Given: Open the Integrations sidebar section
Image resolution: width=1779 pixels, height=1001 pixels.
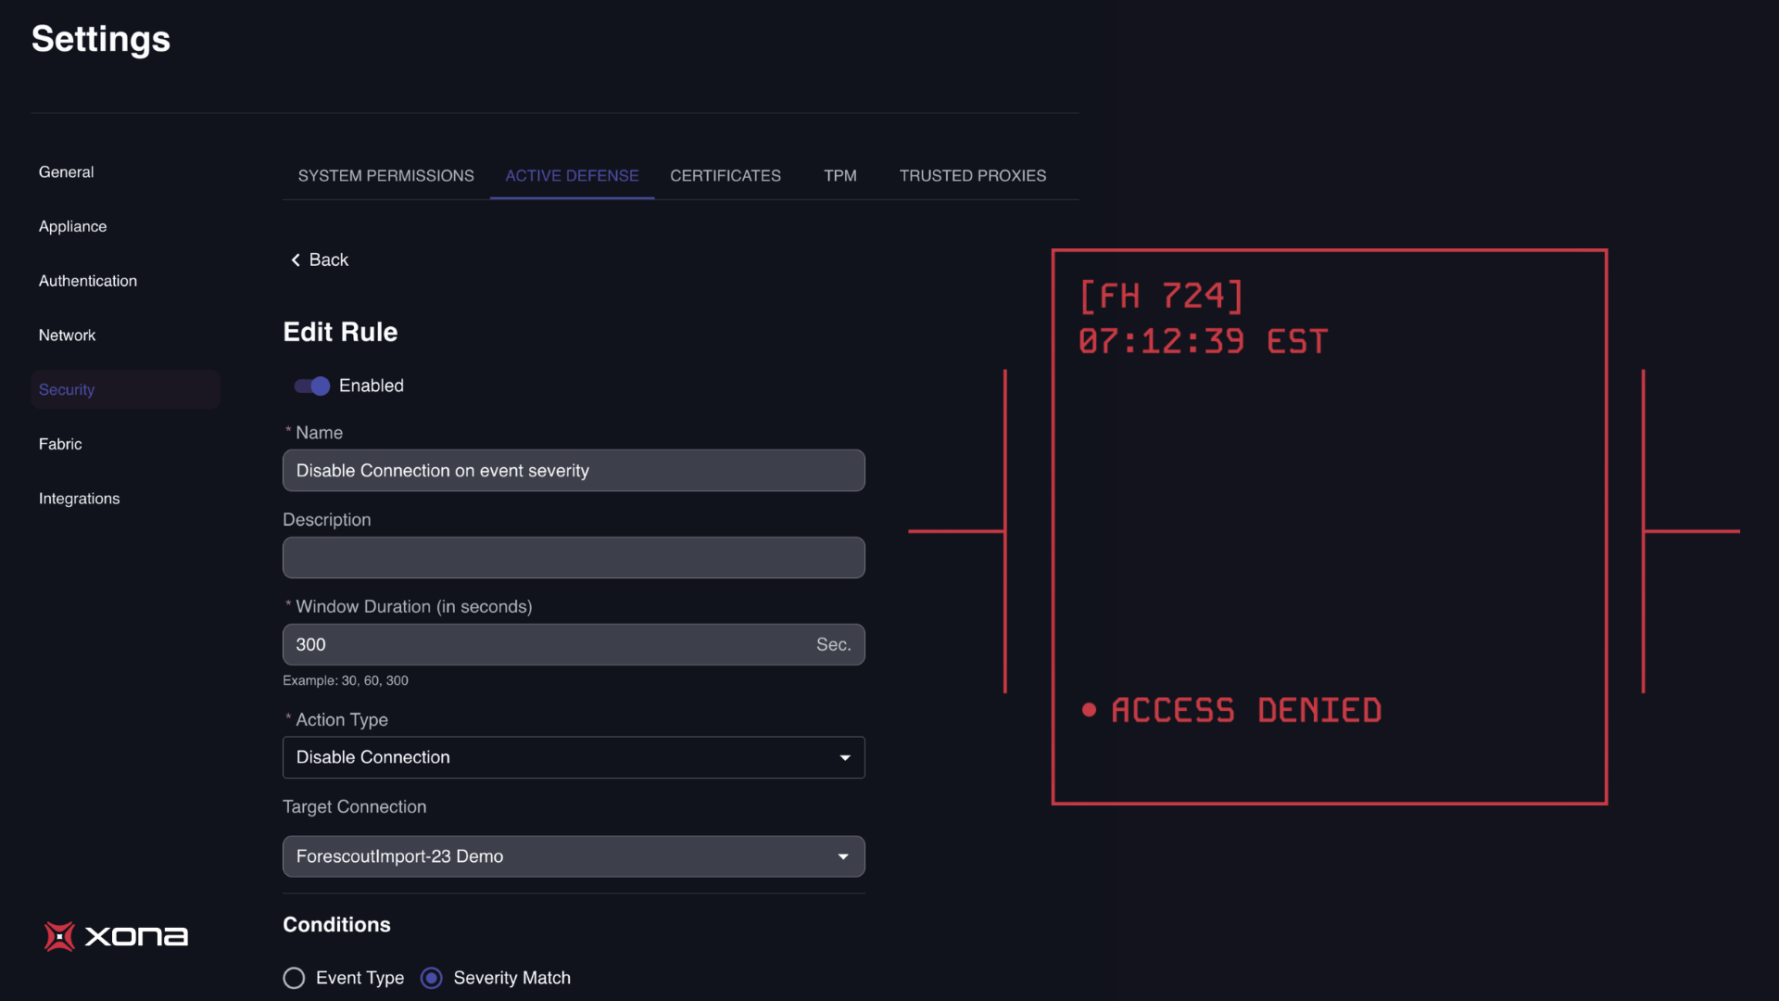Looking at the screenshot, I should [80, 499].
